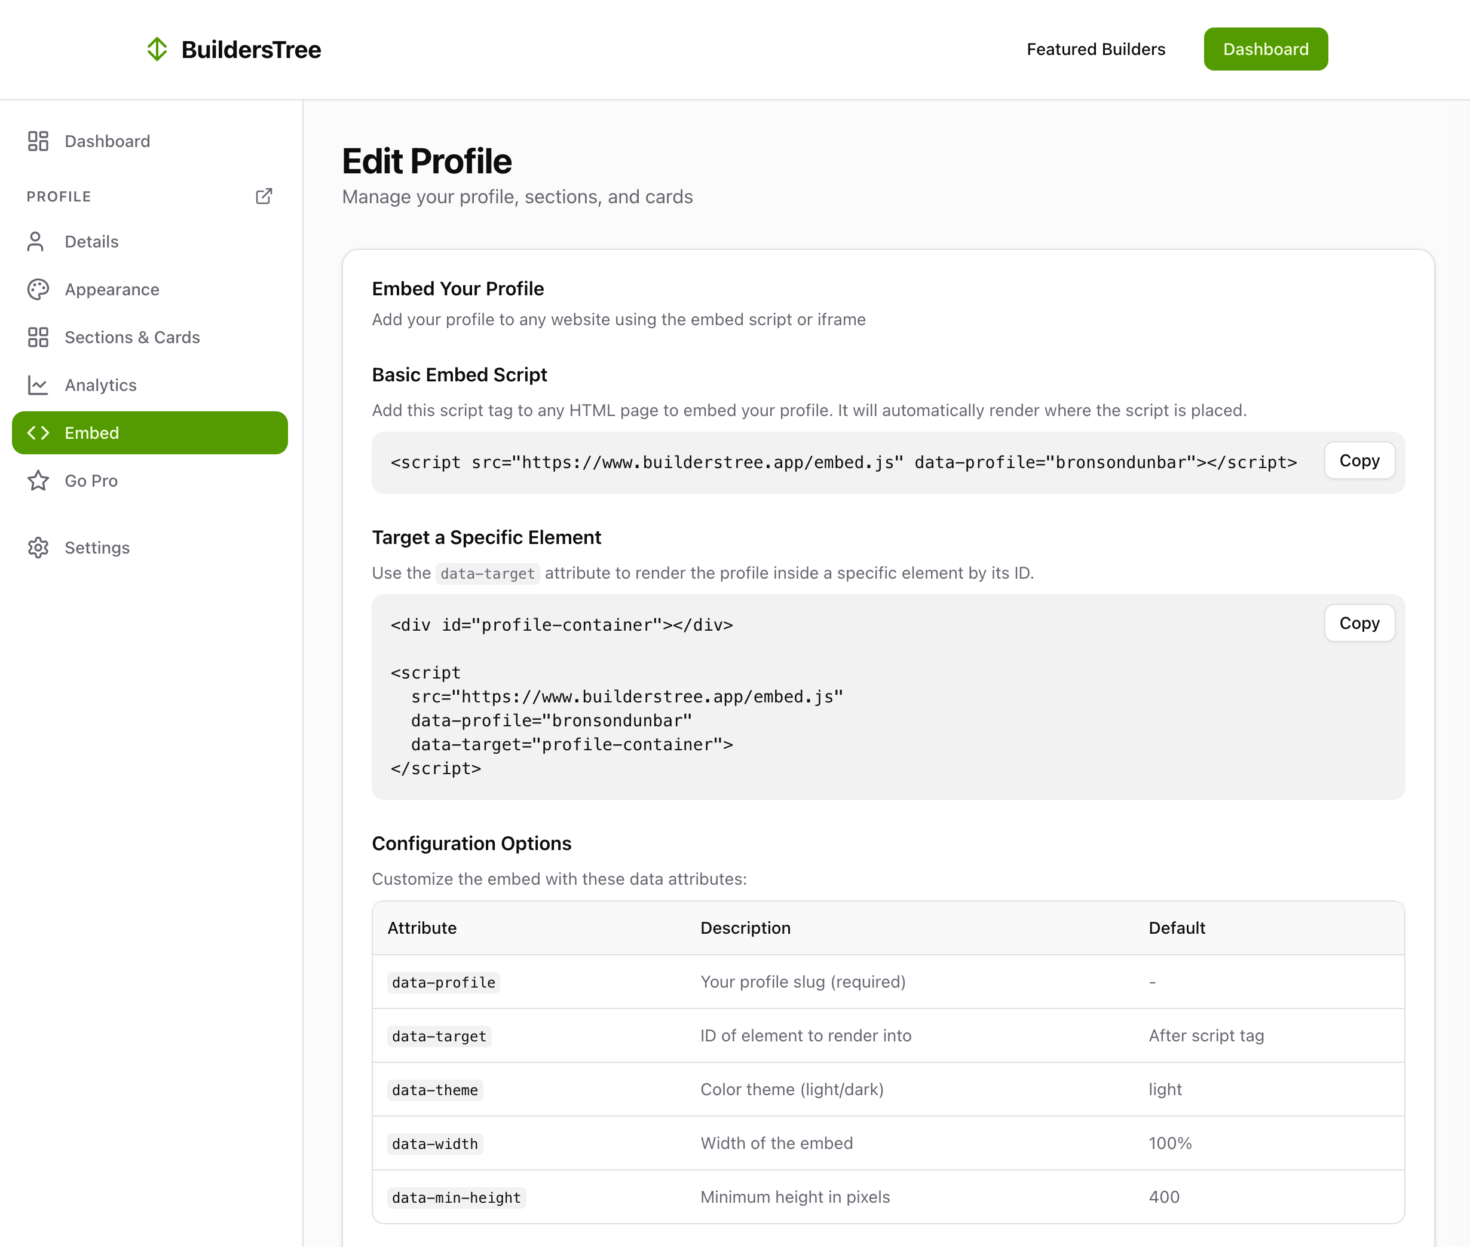Screen dimensions: 1470x1247
Task: Click the Dashboard grid icon in sidebar
Action: click(x=38, y=140)
